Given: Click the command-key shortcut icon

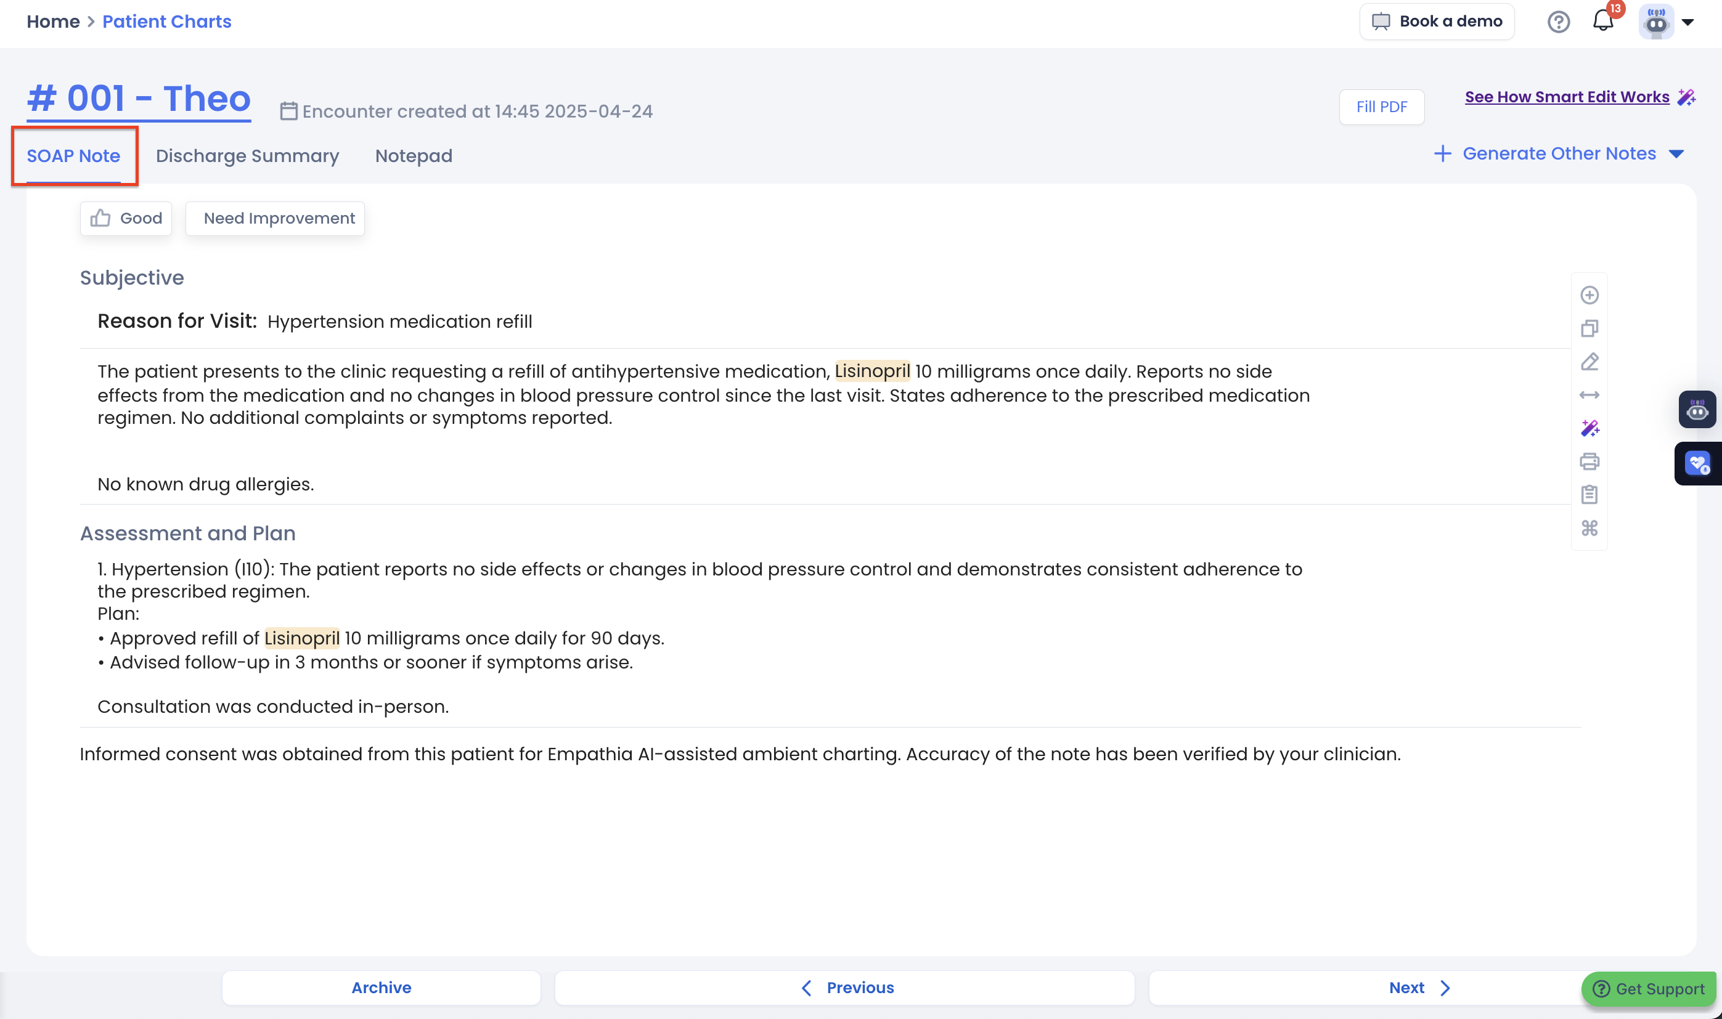Looking at the screenshot, I should pyautogui.click(x=1589, y=528).
